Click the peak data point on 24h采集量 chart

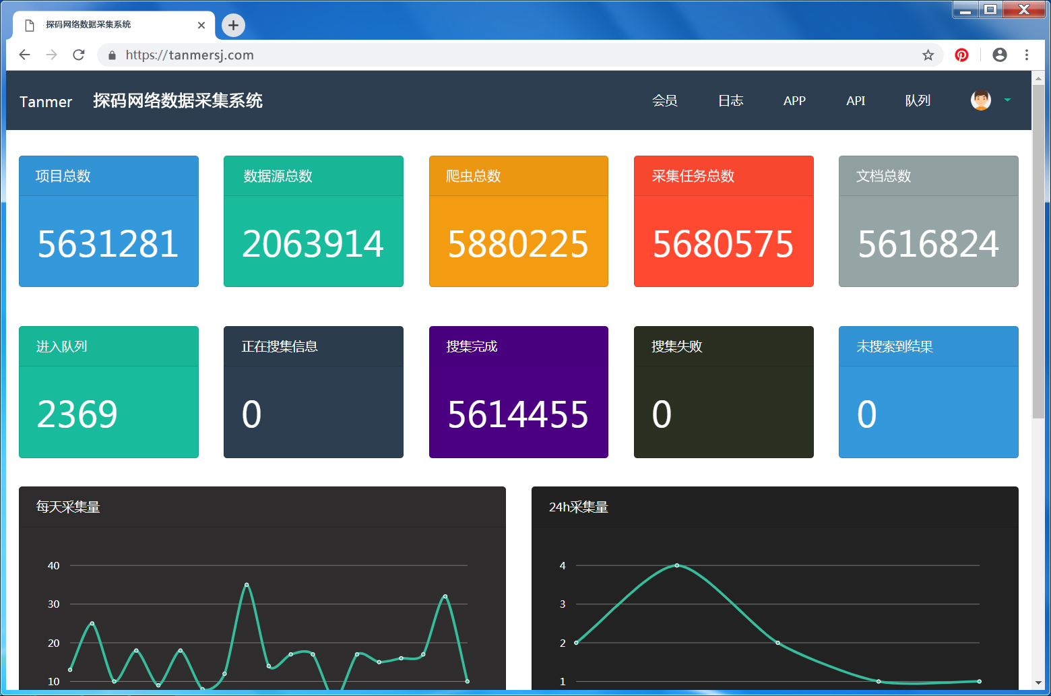point(676,565)
